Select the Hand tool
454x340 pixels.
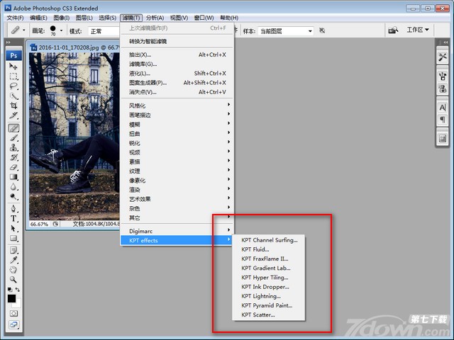point(13,270)
